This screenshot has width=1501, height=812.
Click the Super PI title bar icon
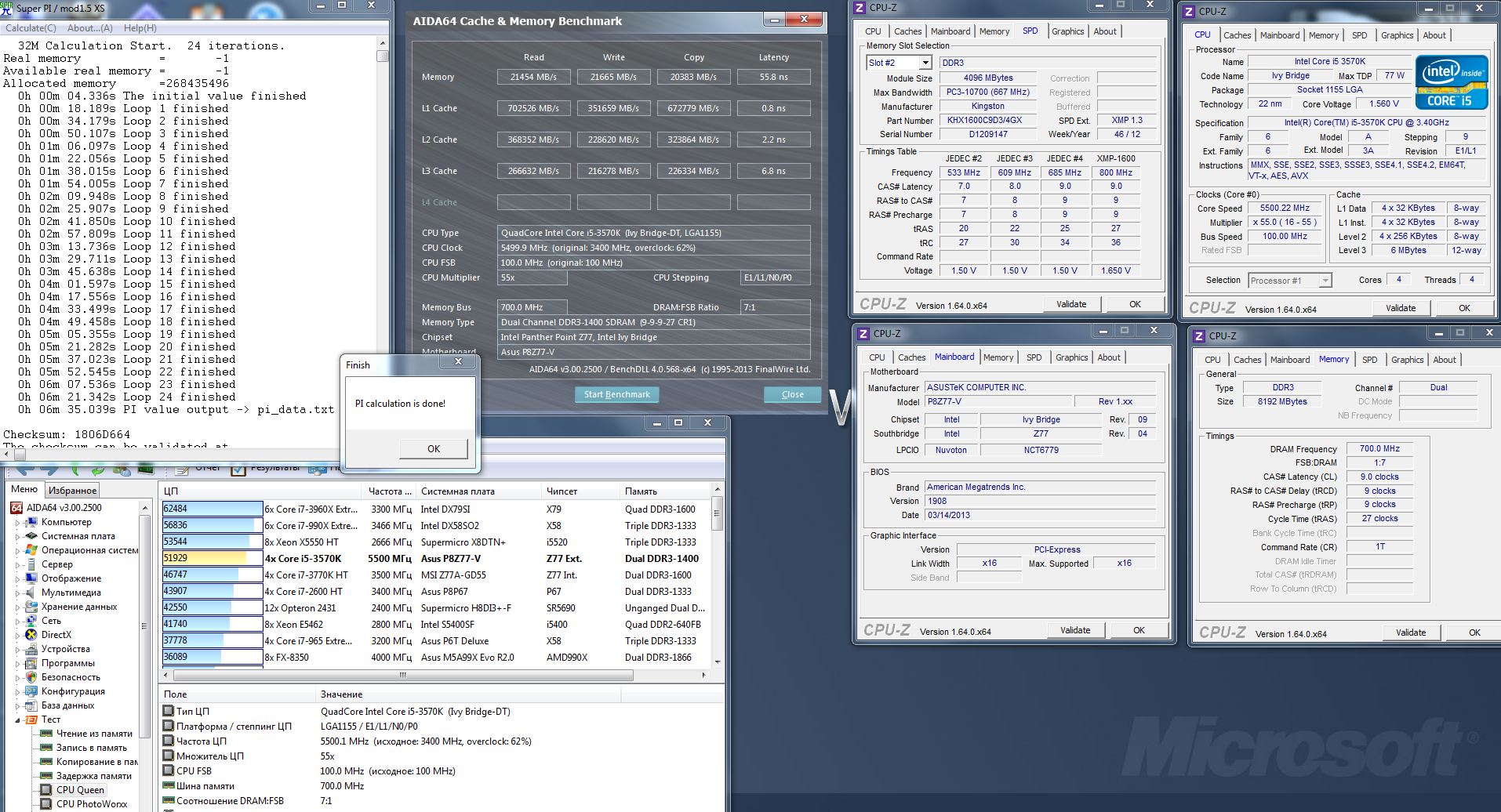tap(7, 8)
